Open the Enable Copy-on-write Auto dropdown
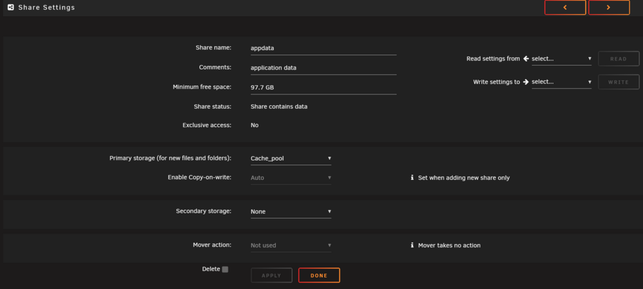Image resolution: width=643 pixels, height=289 pixels. [x=291, y=178]
